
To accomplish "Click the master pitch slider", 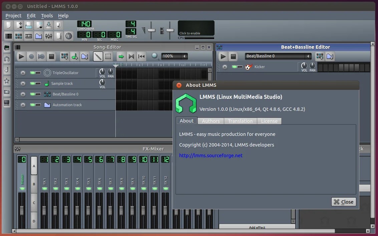I will [170, 30].
